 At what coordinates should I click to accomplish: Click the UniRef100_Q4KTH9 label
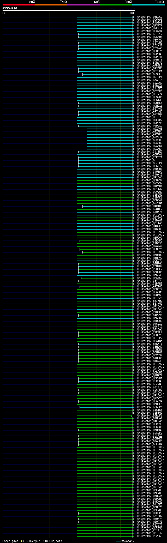(150, 206)
